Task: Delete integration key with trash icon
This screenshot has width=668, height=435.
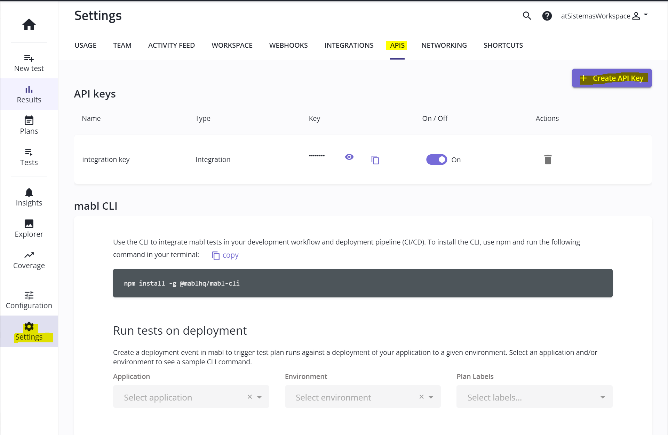Action: [548, 160]
